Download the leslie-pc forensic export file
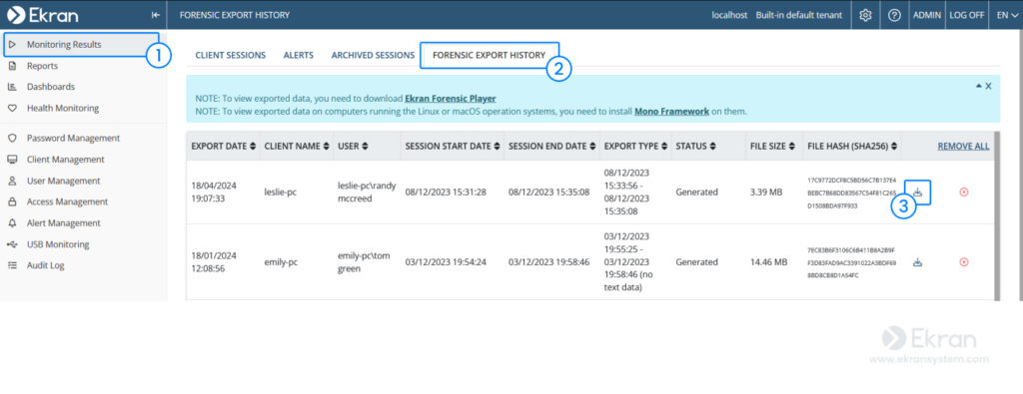 click(917, 193)
